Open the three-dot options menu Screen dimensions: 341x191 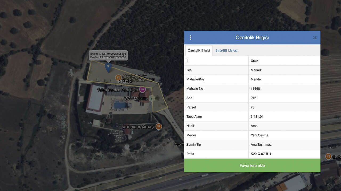click(190, 37)
